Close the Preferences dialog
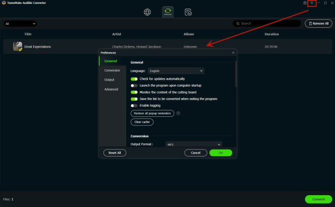This screenshot has width=335, height=207. [233, 52]
